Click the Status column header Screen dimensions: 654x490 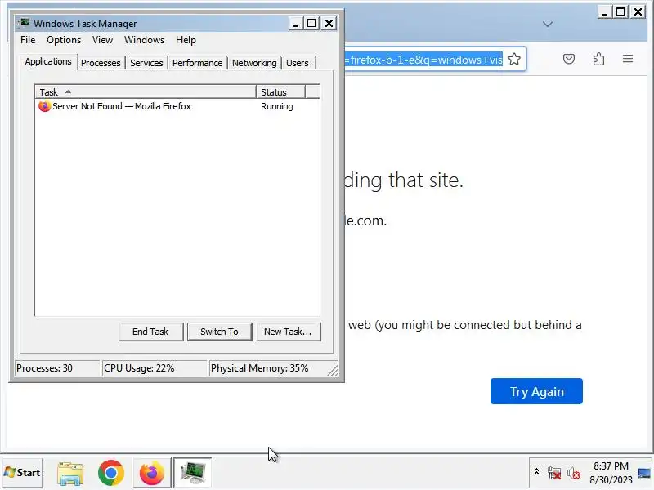tap(280, 91)
